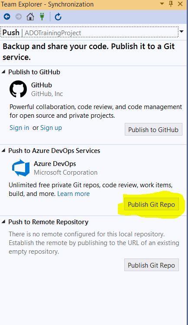Click the Push page title
This screenshot has width=188, height=325.
point(11,33)
